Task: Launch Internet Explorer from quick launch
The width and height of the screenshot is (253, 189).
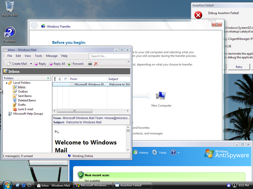Action: click(x=23, y=185)
